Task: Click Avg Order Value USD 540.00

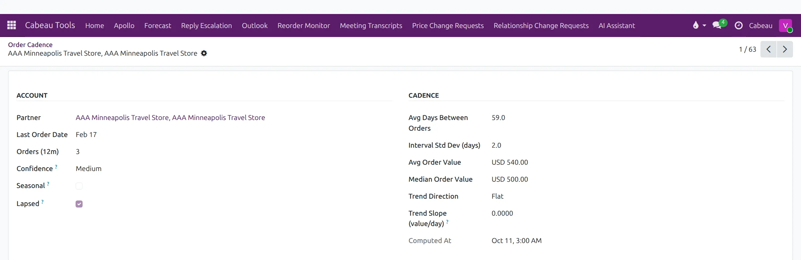Action: point(510,162)
